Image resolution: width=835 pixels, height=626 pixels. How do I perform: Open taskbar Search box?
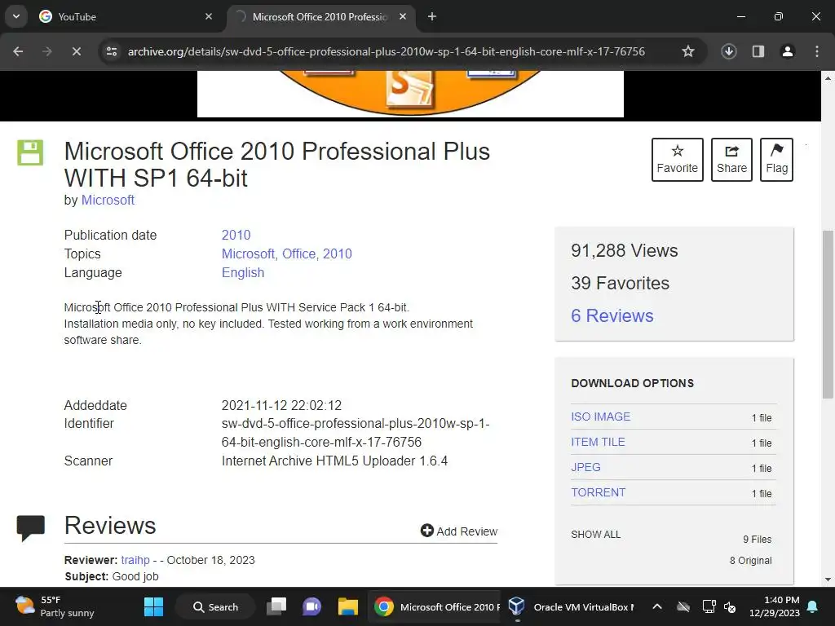215,606
